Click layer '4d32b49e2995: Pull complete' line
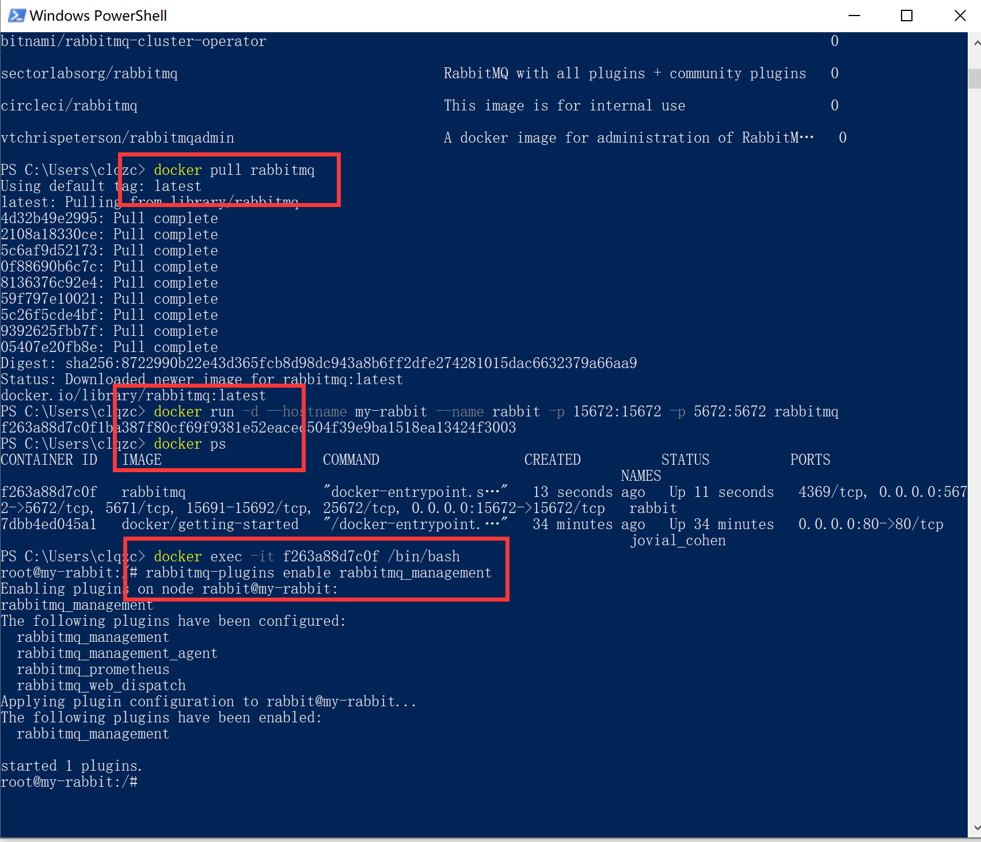This screenshot has width=981, height=842. coord(109,219)
